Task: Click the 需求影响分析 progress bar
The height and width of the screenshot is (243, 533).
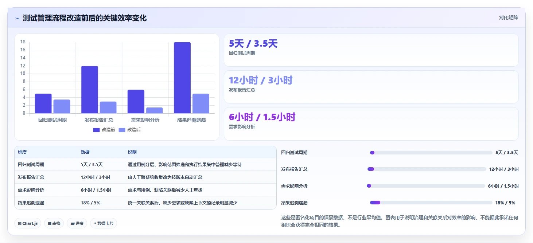Action: coord(426,186)
